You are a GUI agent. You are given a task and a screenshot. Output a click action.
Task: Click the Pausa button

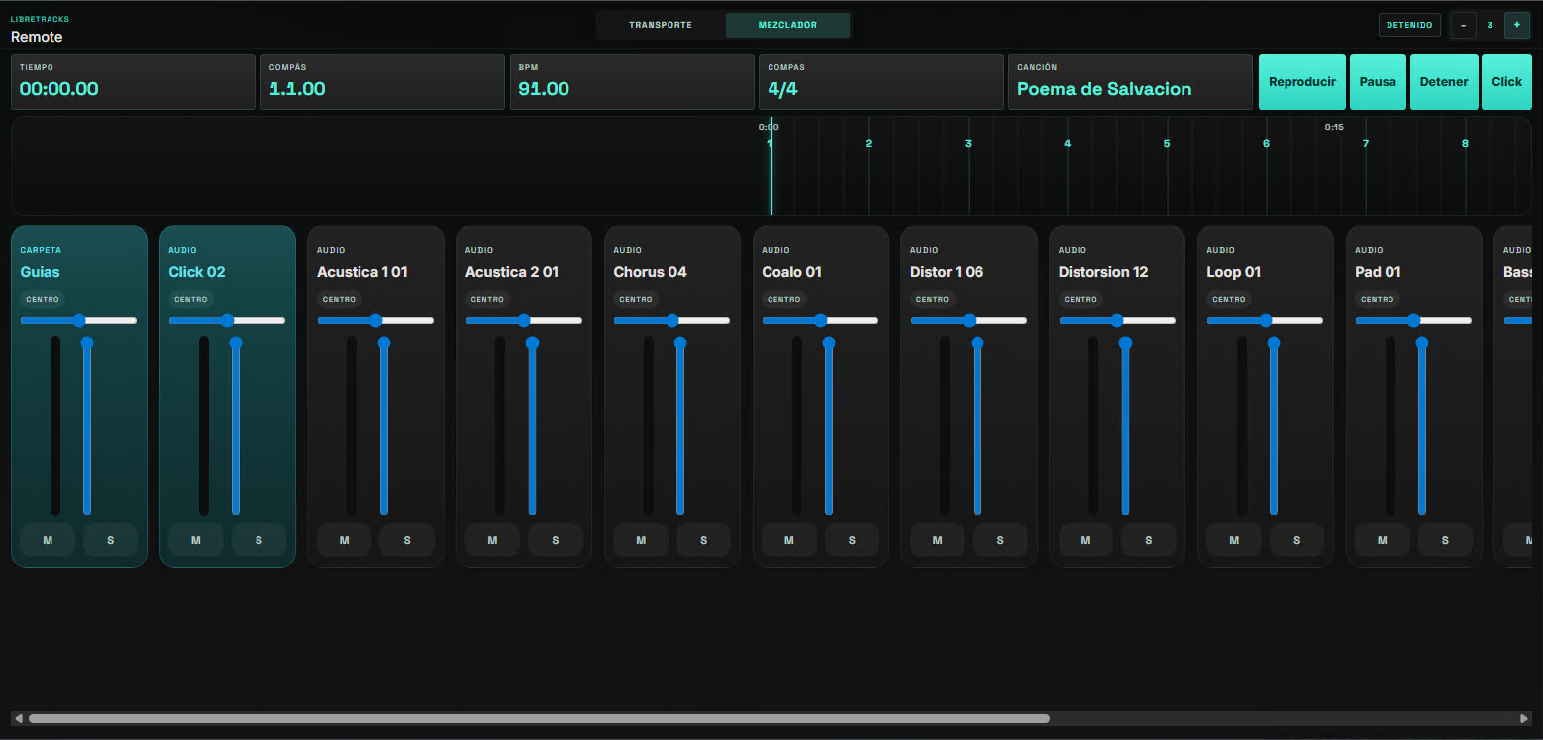point(1378,82)
